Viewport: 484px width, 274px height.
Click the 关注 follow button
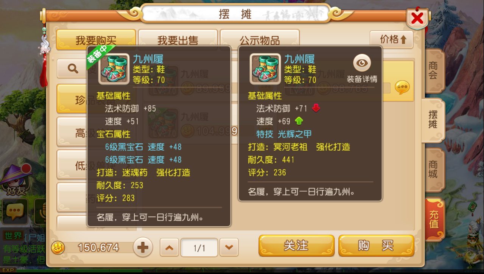click(296, 246)
